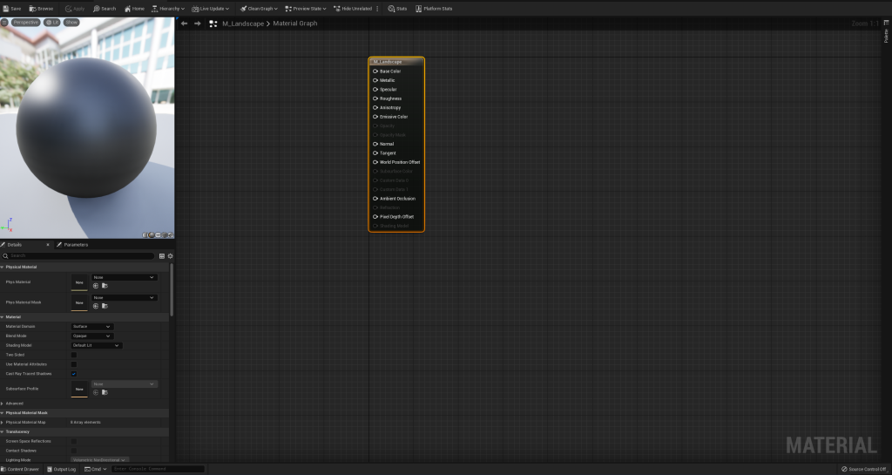Screen dimensions: 892x475
Task: Open the Stats panel icon
Action: (391, 9)
